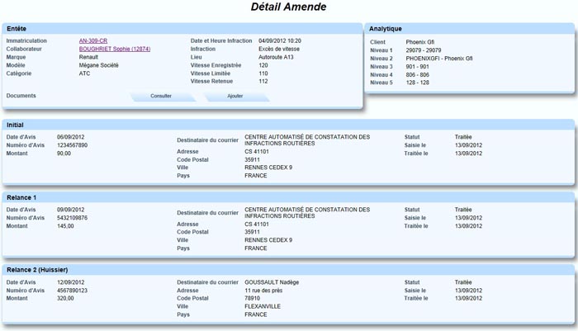
Task: Click the infraction date 04/09/2012 10:20
Action: 279,40
